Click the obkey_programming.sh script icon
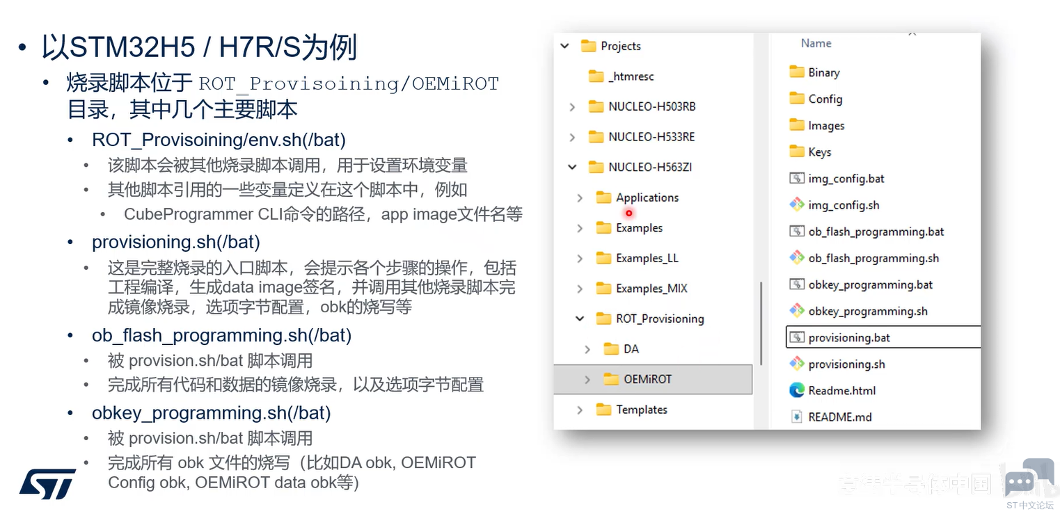 tap(797, 311)
